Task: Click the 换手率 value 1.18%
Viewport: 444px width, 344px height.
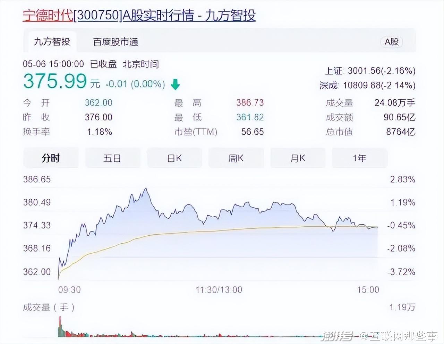Action: click(100, 132)
